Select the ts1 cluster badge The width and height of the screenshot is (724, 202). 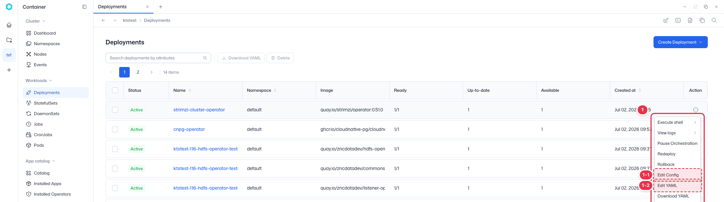[x=9, y=55]
